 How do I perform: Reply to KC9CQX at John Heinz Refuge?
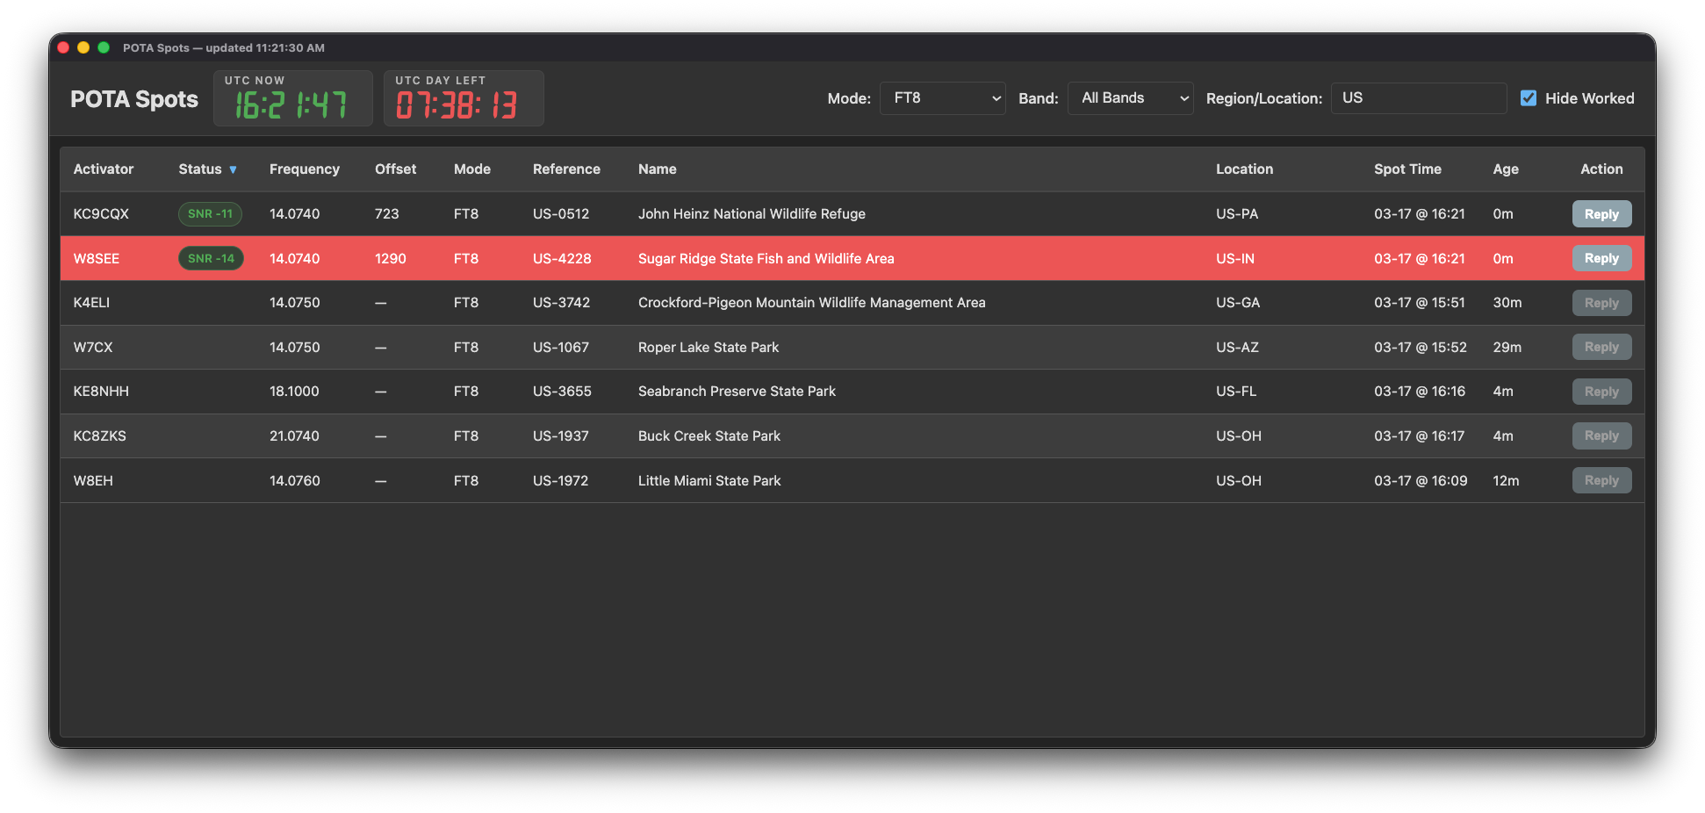pyautogui.click(x=1601, y=214)
